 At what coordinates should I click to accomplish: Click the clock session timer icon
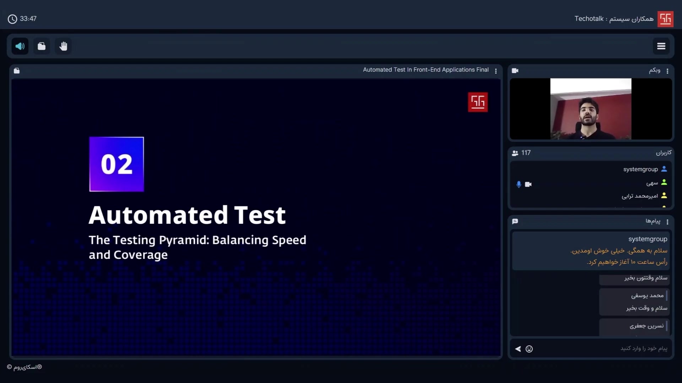[x=12, y=19]
